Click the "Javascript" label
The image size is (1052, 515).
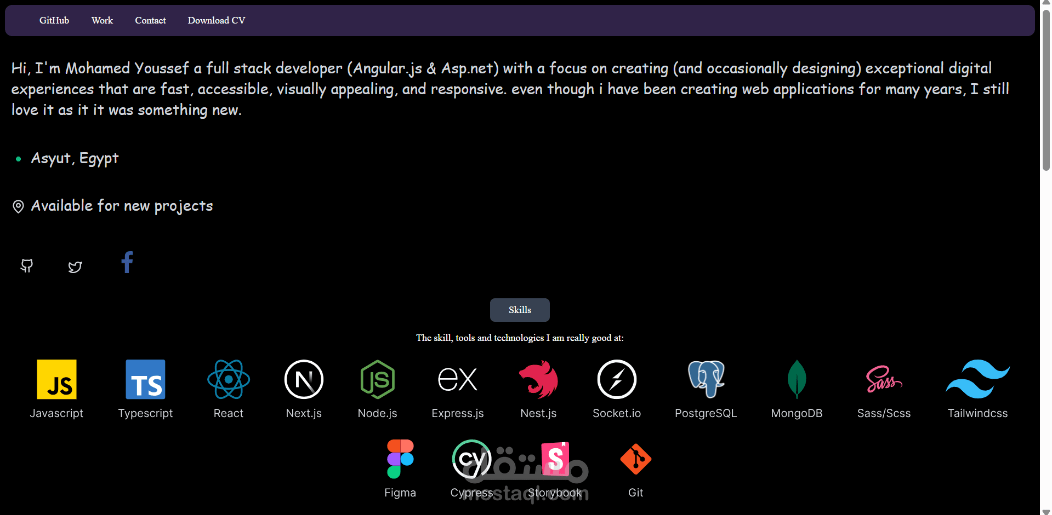coord(56,413)
